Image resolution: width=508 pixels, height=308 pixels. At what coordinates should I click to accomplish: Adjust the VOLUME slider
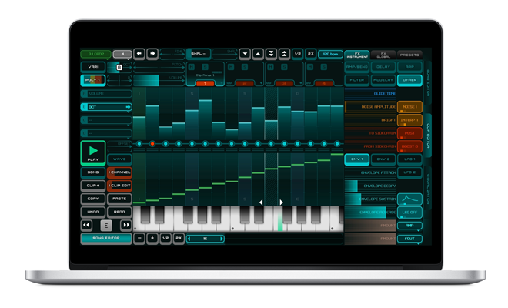click(159, 80)
